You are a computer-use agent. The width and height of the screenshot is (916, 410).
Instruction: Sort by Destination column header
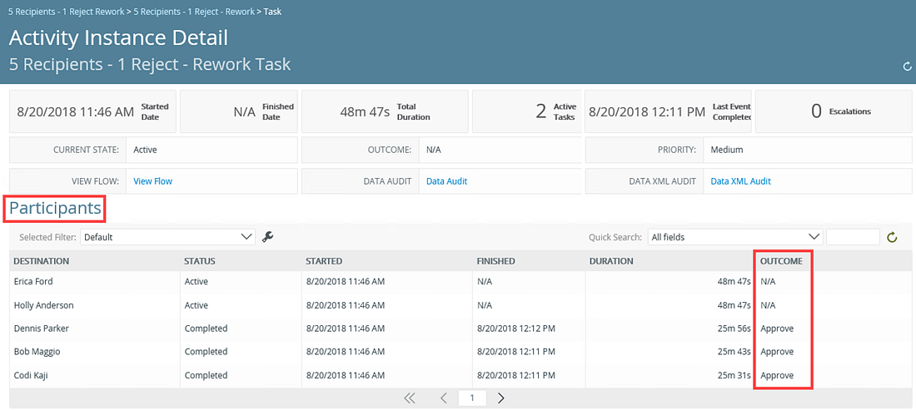(42, 261)
